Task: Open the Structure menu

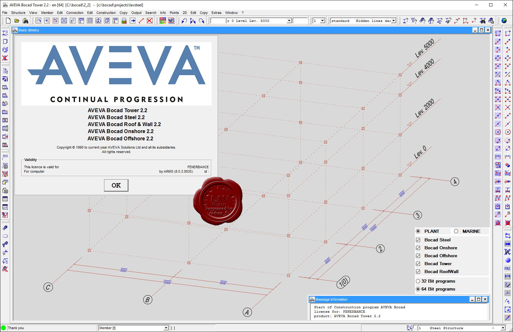Action: pyautogui.click(x=18, y=13)
